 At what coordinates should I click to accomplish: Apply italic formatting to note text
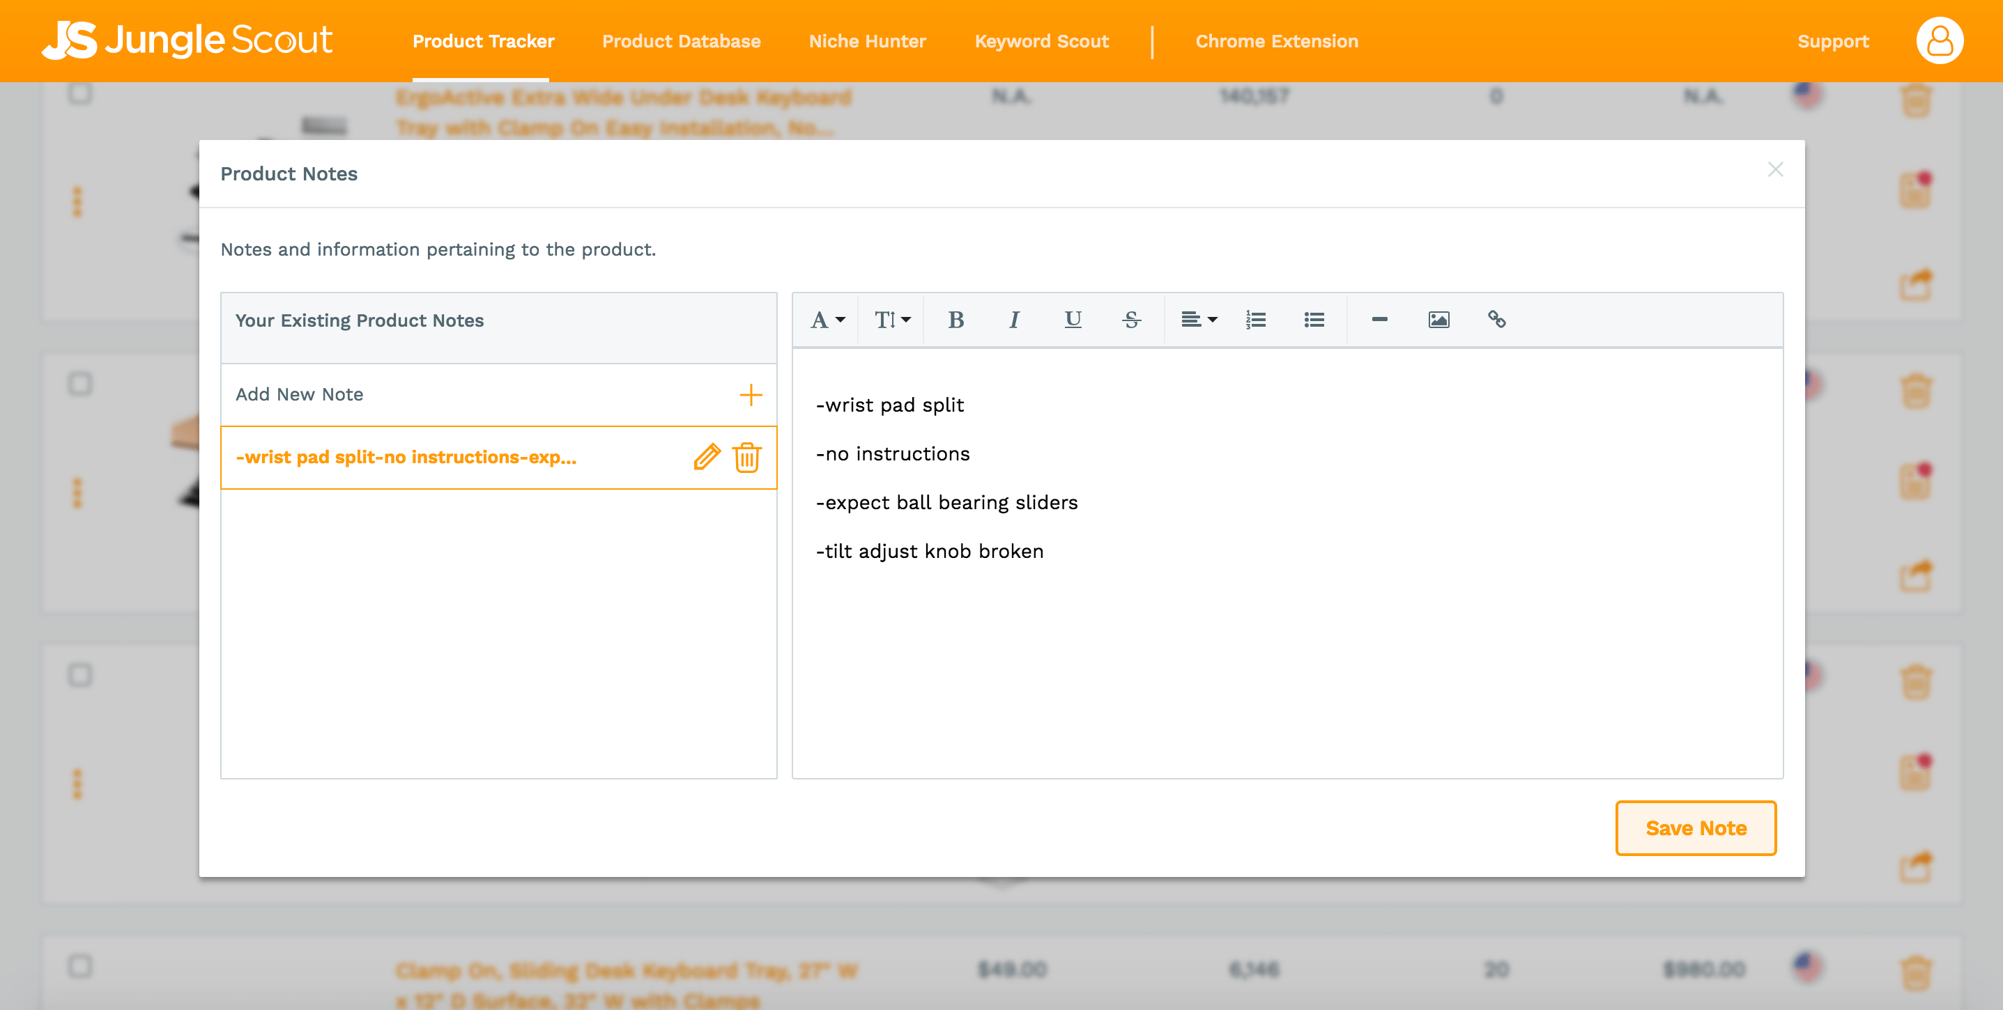coord(1014,319)
